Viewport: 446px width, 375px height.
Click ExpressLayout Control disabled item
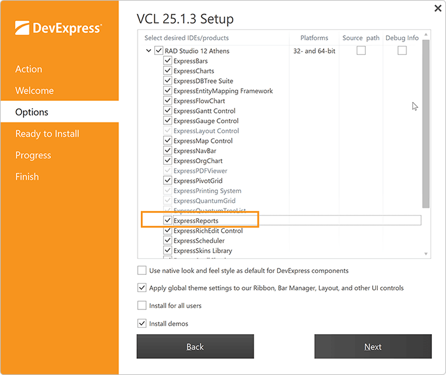(206, 131)
